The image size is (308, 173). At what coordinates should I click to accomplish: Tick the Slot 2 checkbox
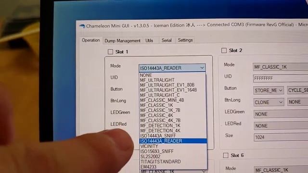tap(224, 50)
